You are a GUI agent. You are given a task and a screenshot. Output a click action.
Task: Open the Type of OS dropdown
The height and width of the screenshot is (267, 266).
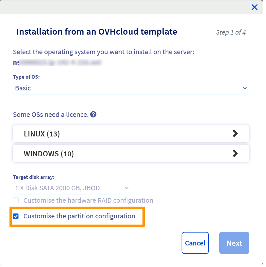coord(131,88)
